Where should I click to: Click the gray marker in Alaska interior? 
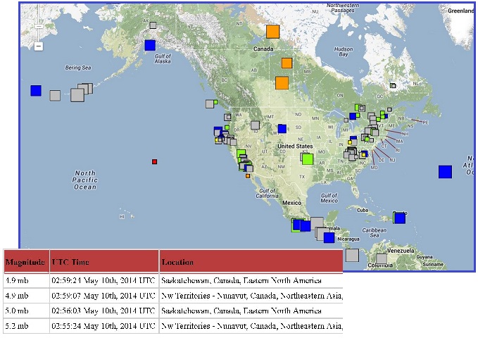coord(153,25)
